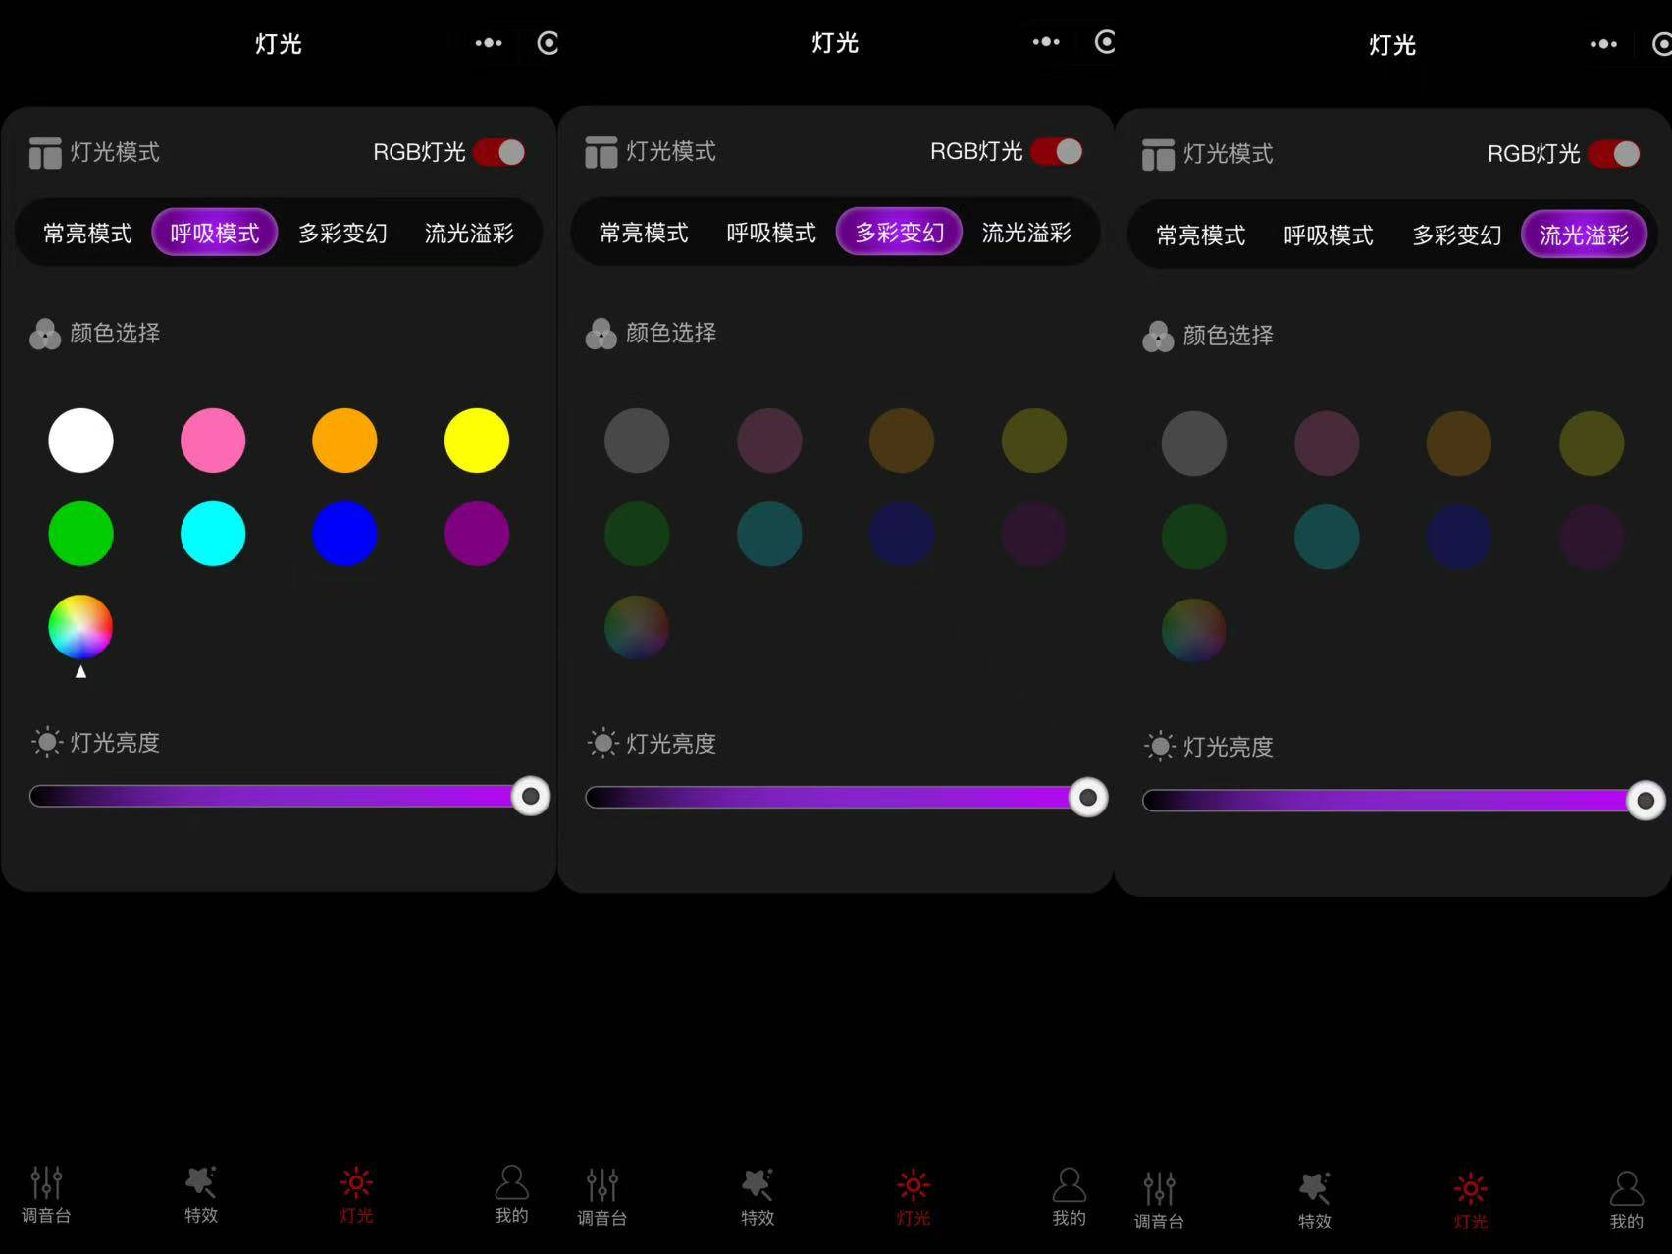
Task: Pick the cyan color circle
Action: point(212,534)
